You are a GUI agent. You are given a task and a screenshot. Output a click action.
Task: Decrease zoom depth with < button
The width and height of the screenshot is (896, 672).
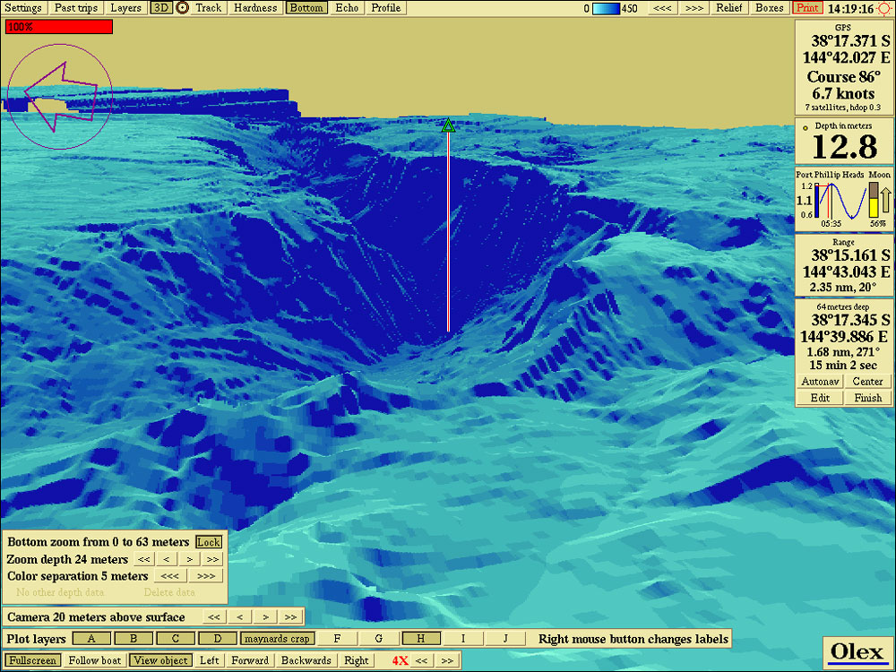pyautogui.click(x=167, y=559)
